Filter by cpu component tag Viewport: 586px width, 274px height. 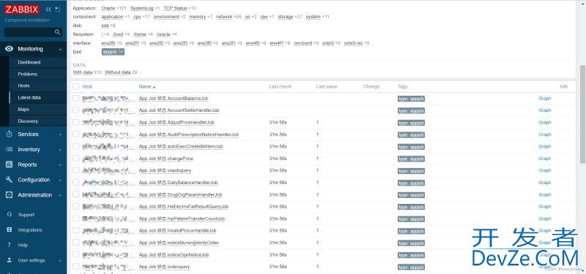(x=137, y=17)
